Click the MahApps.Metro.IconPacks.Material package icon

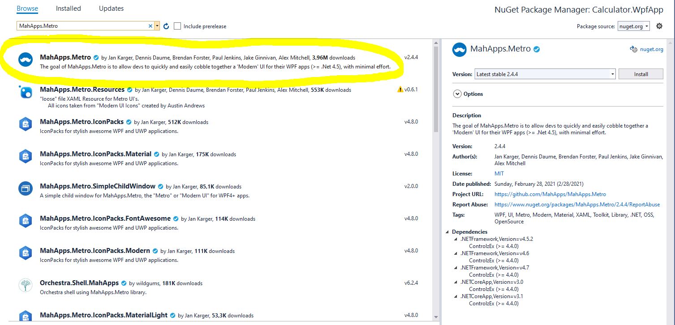(x=26, y=156)
